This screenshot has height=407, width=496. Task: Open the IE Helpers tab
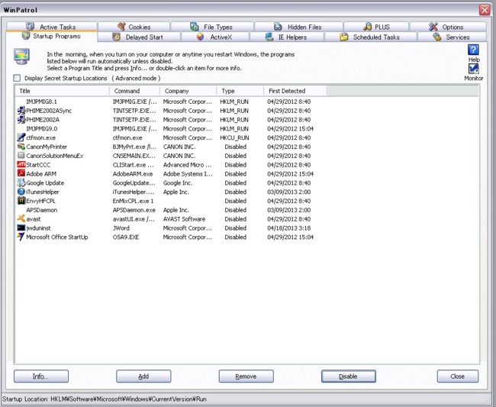coord(287,37)
